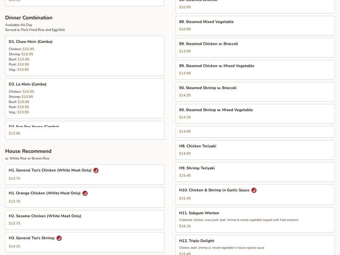Select 90. Steamed Shrimp w. Mixed Vegetable
This screenshot has width=340, height=255.
pos(255,114)
